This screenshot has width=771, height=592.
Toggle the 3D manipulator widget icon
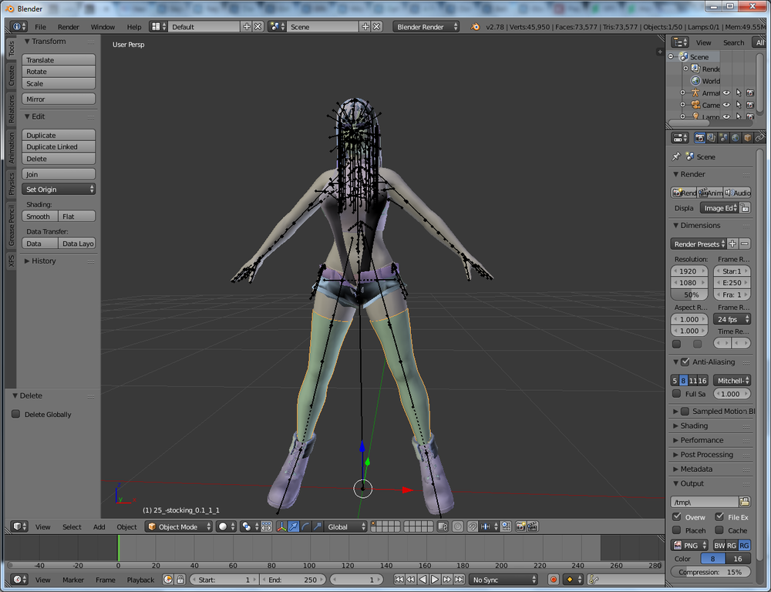tap(281, 526)
